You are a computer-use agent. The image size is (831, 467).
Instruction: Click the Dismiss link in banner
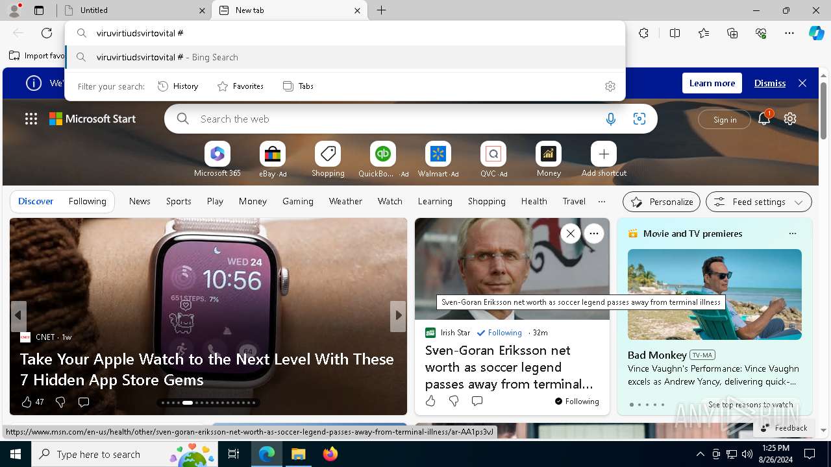(770, 83)
